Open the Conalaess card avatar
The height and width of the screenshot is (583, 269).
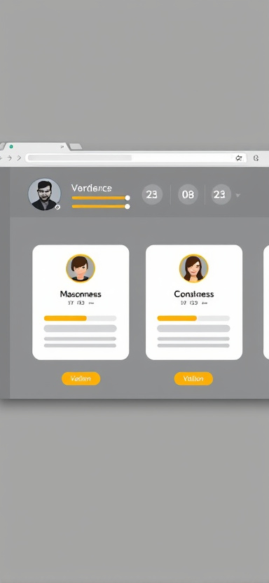coord(193,268)
